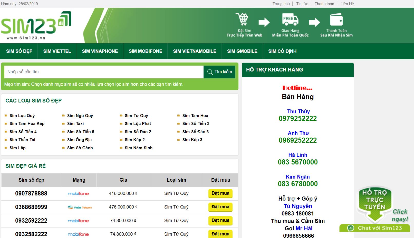Open Sim Ông Địa category
Viewport: 414px width, 238px height.
[79, 140]
